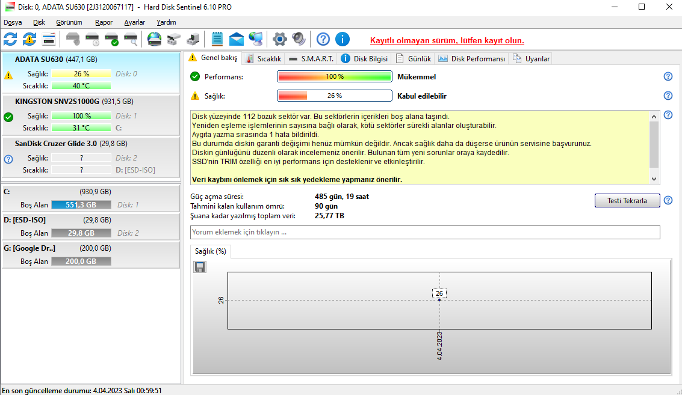682x395 pixels.
Task: Click help icon beside Testi Tekrarla
Action: pos(668,200)
